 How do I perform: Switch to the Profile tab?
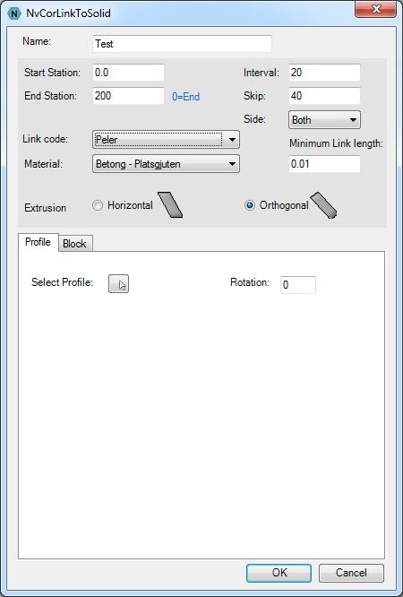click(x=38, y=242)
